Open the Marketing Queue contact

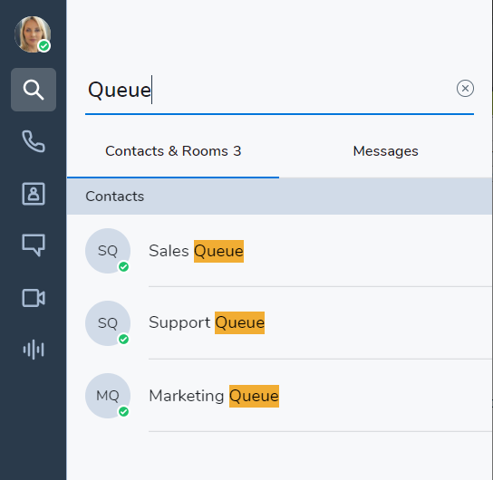(279, 396)
